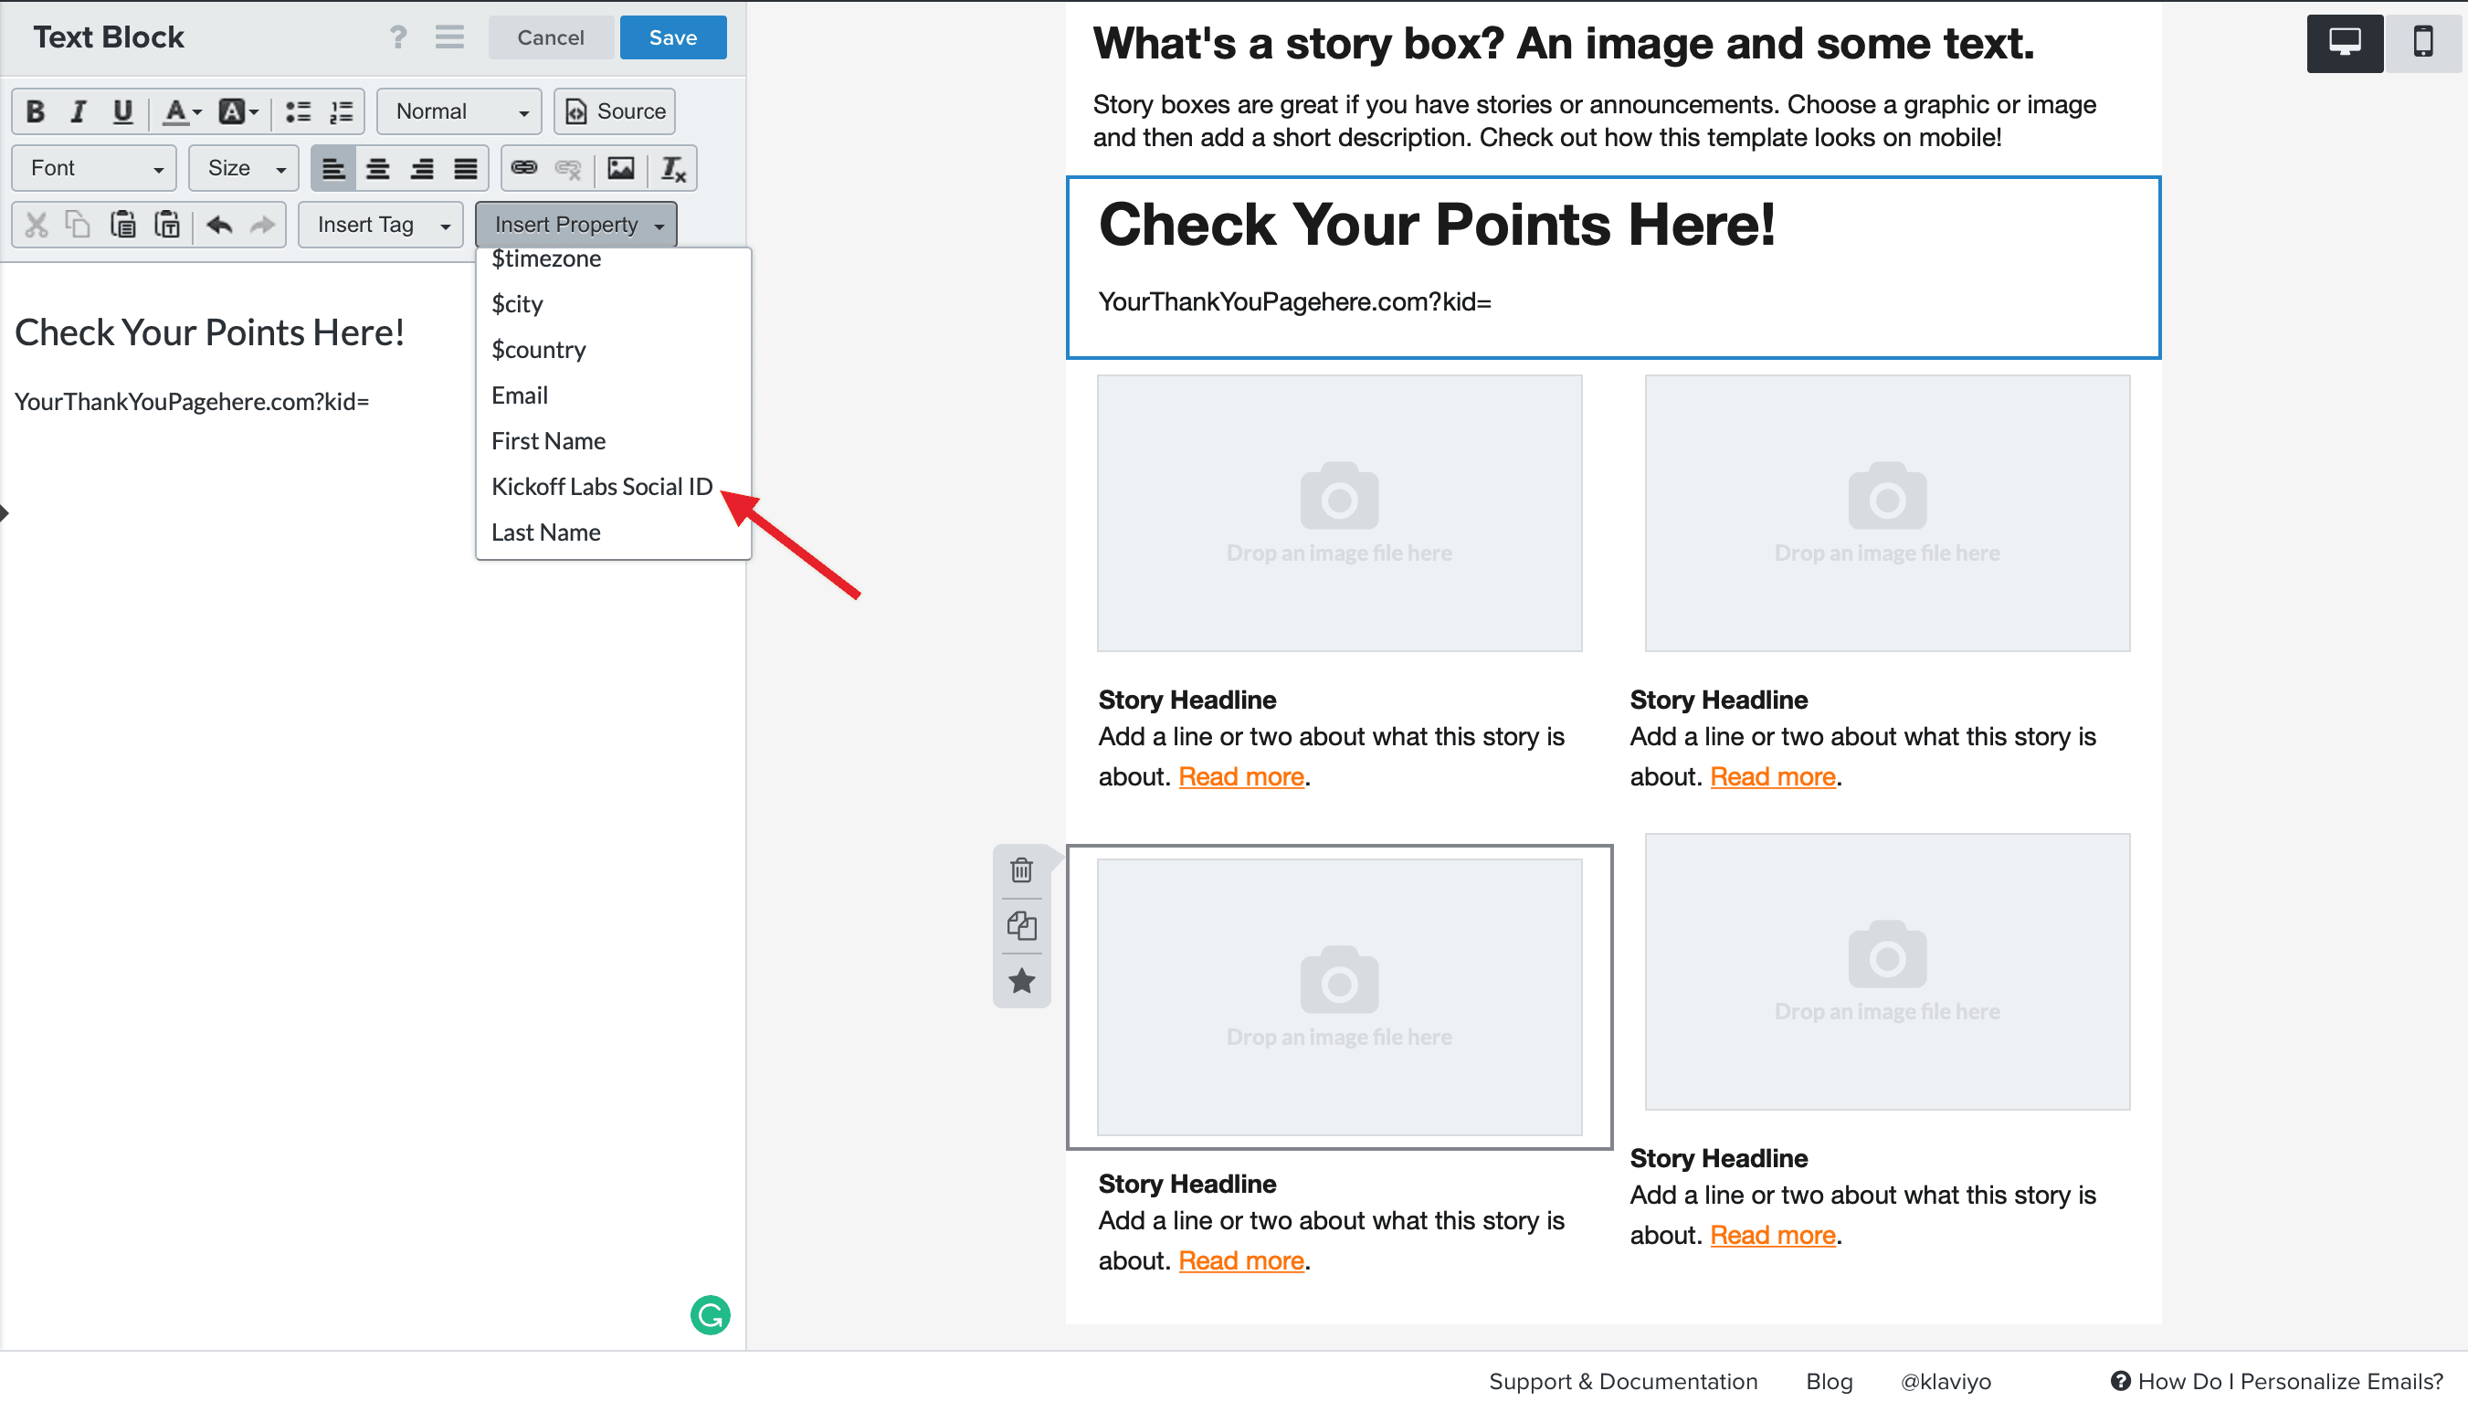Open the Normal paragraph format dropdown
2468x1412 pixels.
tap(459, 111)
